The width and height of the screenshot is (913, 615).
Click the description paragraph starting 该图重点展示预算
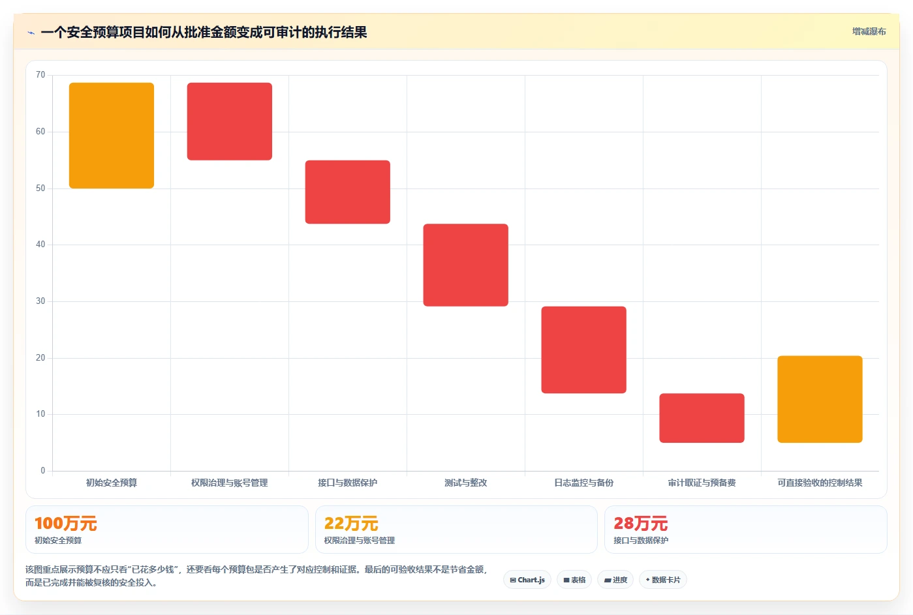coord(256,576)
